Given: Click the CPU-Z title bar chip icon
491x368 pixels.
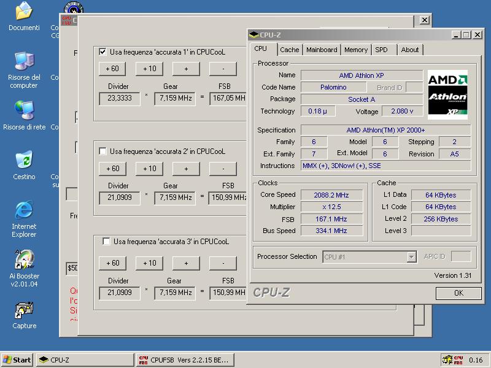Looking at the screenshot, I should click(253, 35).
